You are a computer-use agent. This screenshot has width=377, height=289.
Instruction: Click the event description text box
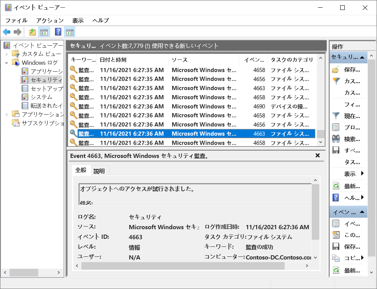tap(195, 194)
